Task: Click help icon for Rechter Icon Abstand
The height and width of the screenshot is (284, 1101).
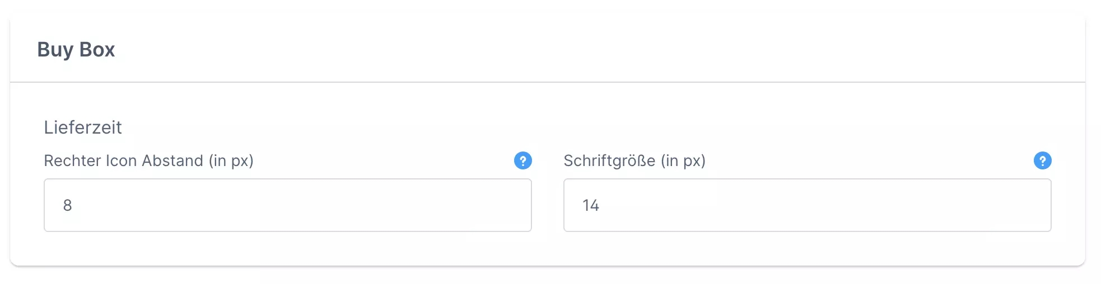Action: [522, 161]
